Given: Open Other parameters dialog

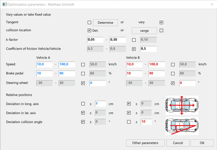Looking at the screenshot, I should coord(145,143).
